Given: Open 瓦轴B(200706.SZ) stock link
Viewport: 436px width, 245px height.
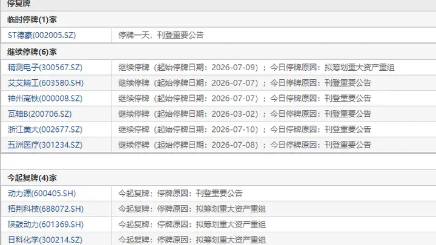Looking at the screenshot, I should tap(40, 114).
